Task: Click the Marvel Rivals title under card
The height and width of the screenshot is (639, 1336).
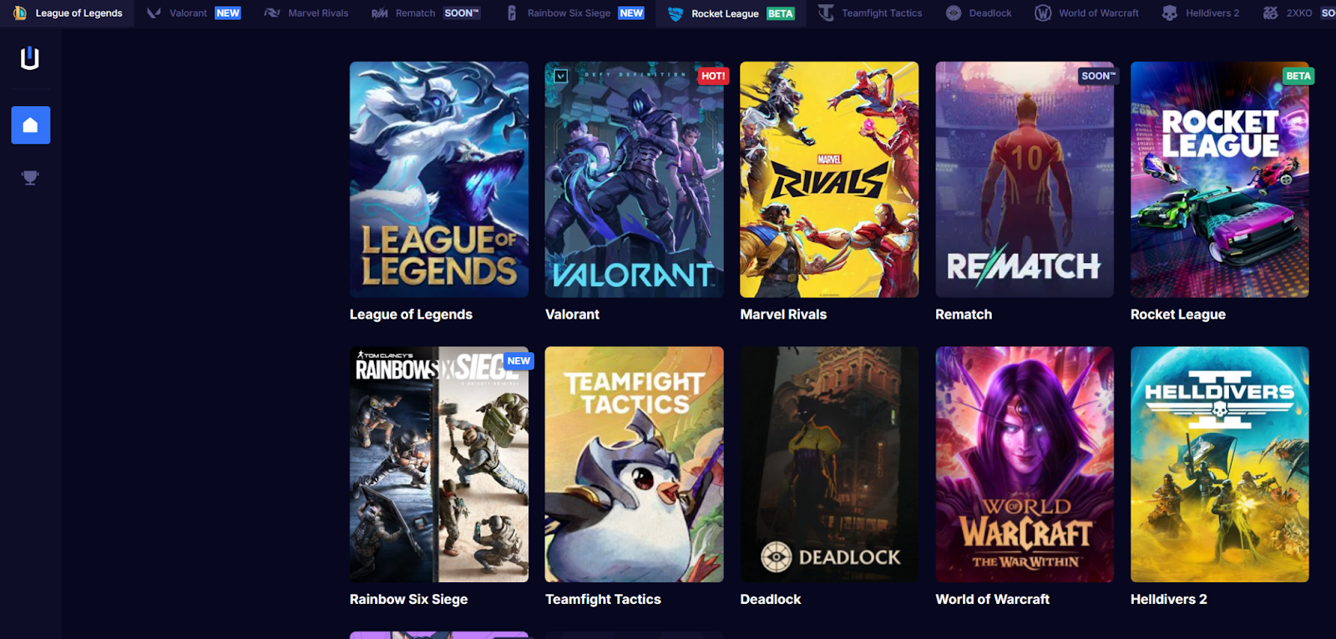Action: pyautogui.click(x=783, y=314)
